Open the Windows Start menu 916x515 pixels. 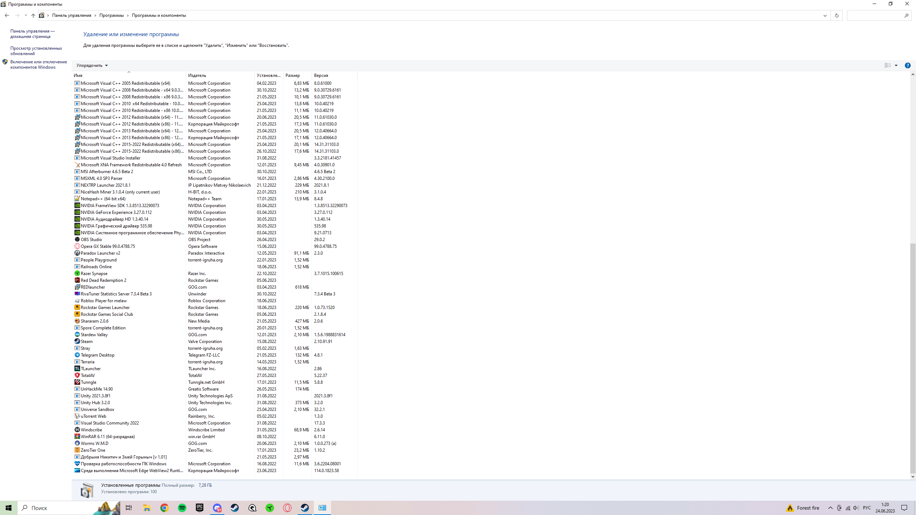click(9, 508)
